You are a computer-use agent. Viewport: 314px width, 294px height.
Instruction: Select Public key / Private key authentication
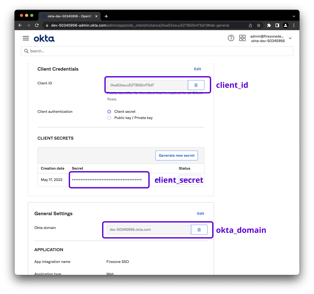click(109, 118)
